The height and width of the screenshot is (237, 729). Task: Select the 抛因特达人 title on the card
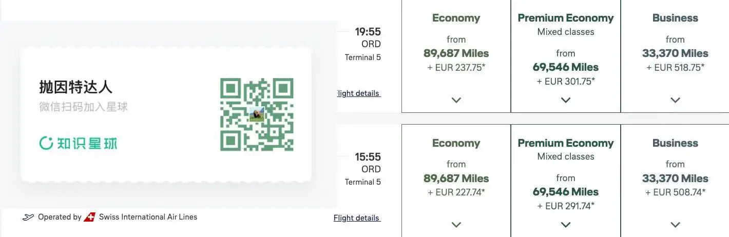pos(75,87)
